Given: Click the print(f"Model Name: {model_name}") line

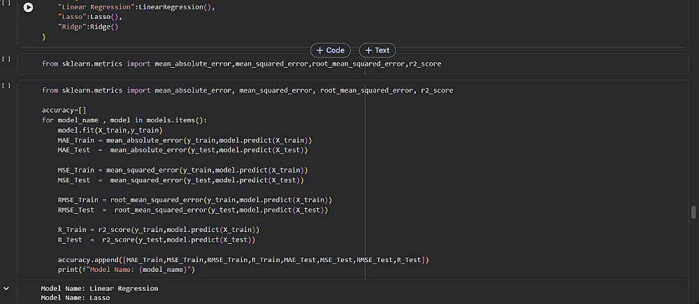Looking at the screenshot, I should point(126,270).
